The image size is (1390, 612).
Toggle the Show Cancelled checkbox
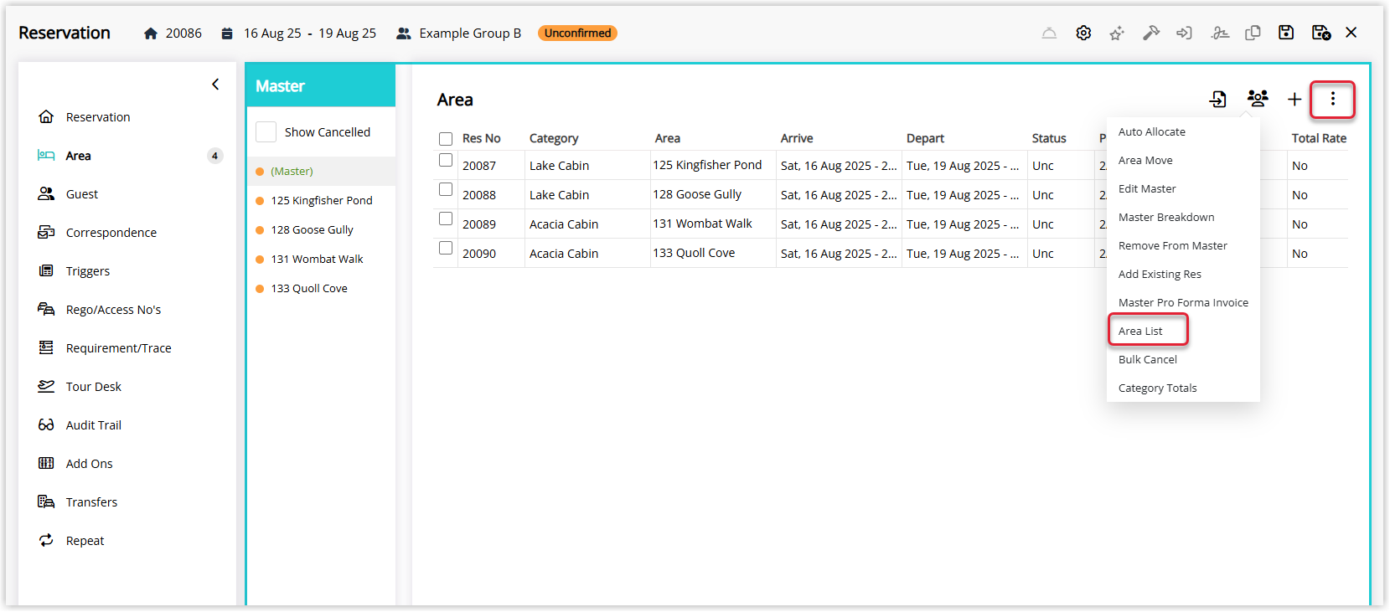point(266,132)
